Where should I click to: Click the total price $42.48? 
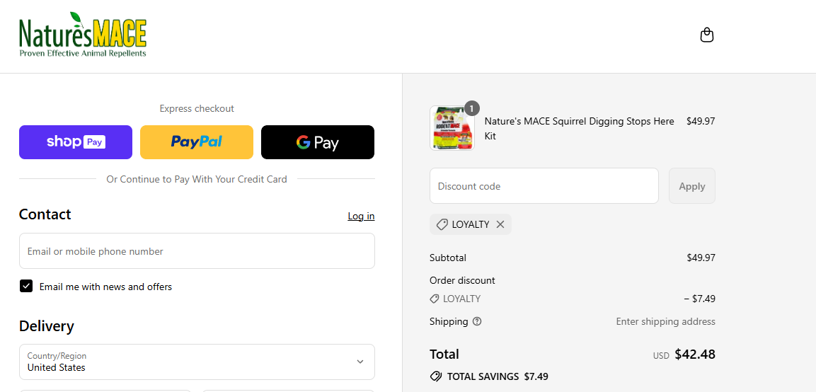(695, 354)
